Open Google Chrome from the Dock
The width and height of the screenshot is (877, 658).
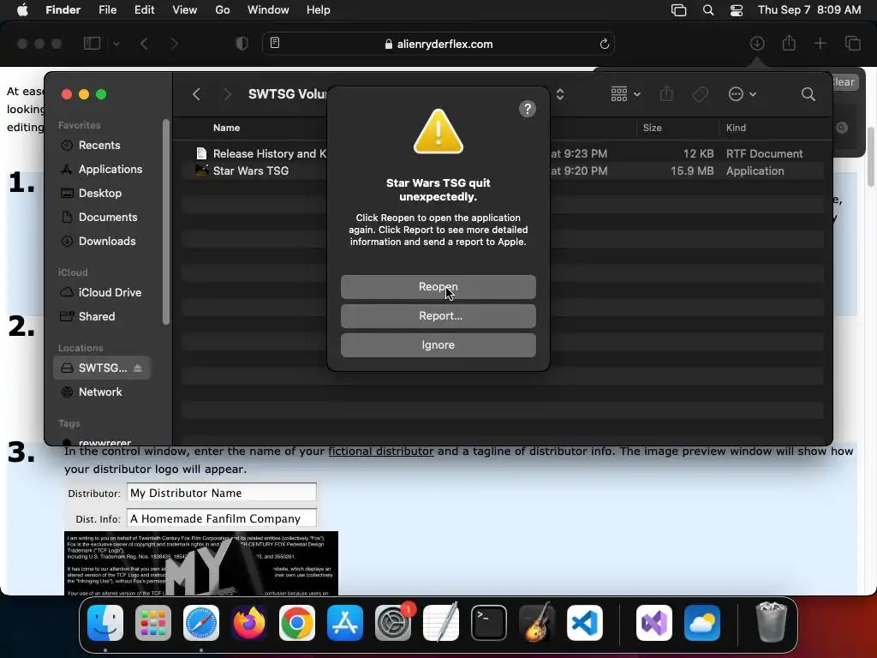click(297, 623)
